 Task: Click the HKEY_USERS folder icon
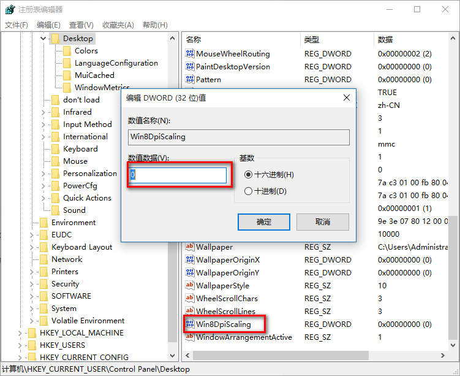coord(32,345)
